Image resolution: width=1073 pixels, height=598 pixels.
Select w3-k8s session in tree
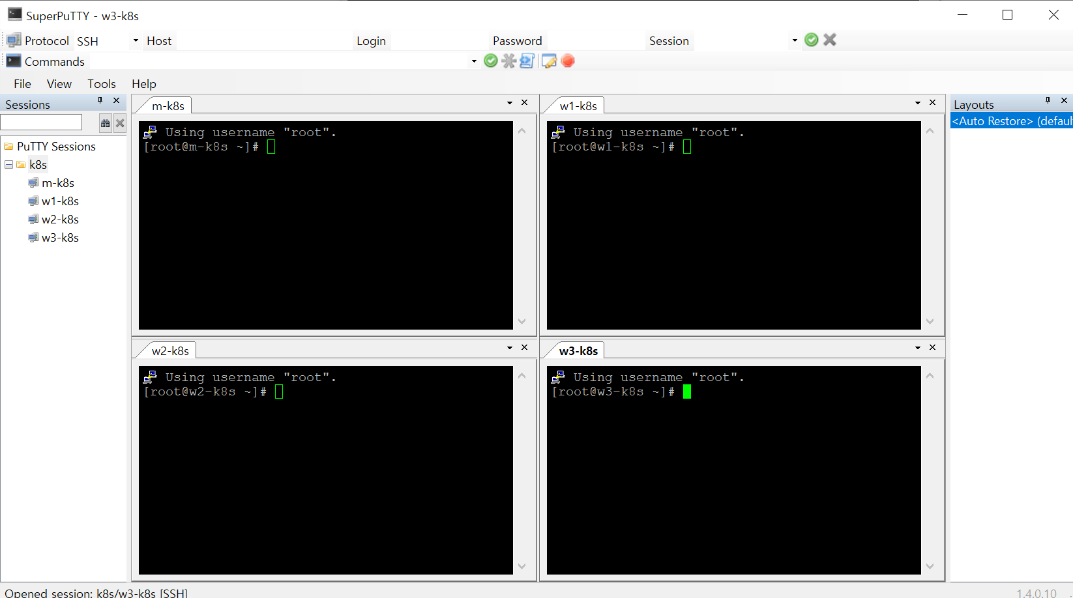(60, 238)
